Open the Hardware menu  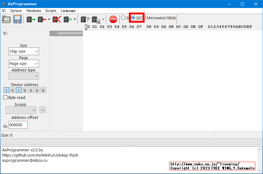pyautogui.click(x=34, y=11)
